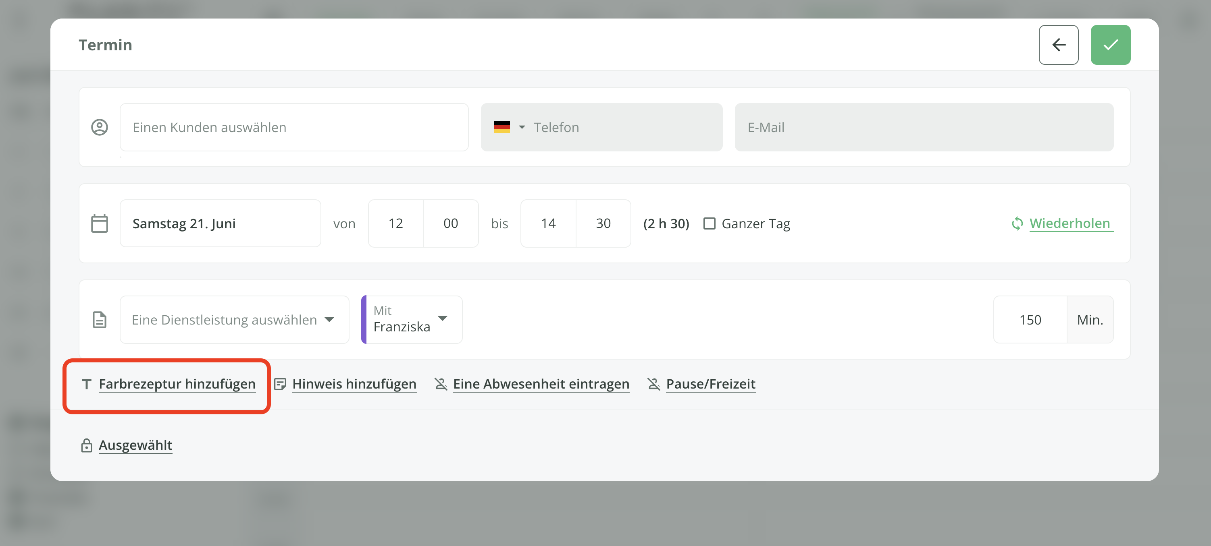Click the lock icon next to Ausgewählt

pyautogui.click(x=87, y=445)
